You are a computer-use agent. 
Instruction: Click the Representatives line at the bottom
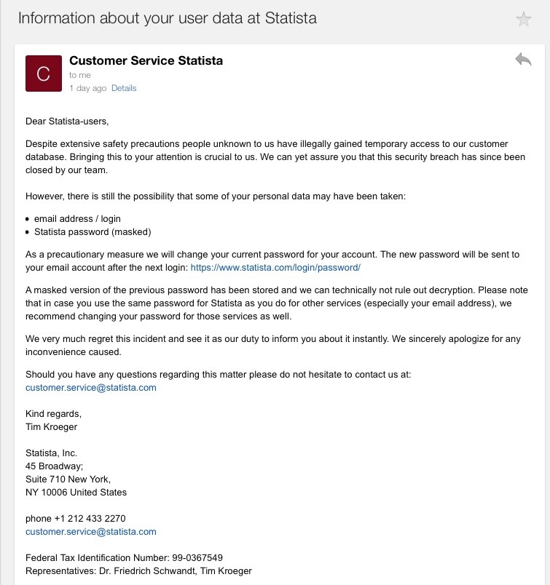point(138,570)
